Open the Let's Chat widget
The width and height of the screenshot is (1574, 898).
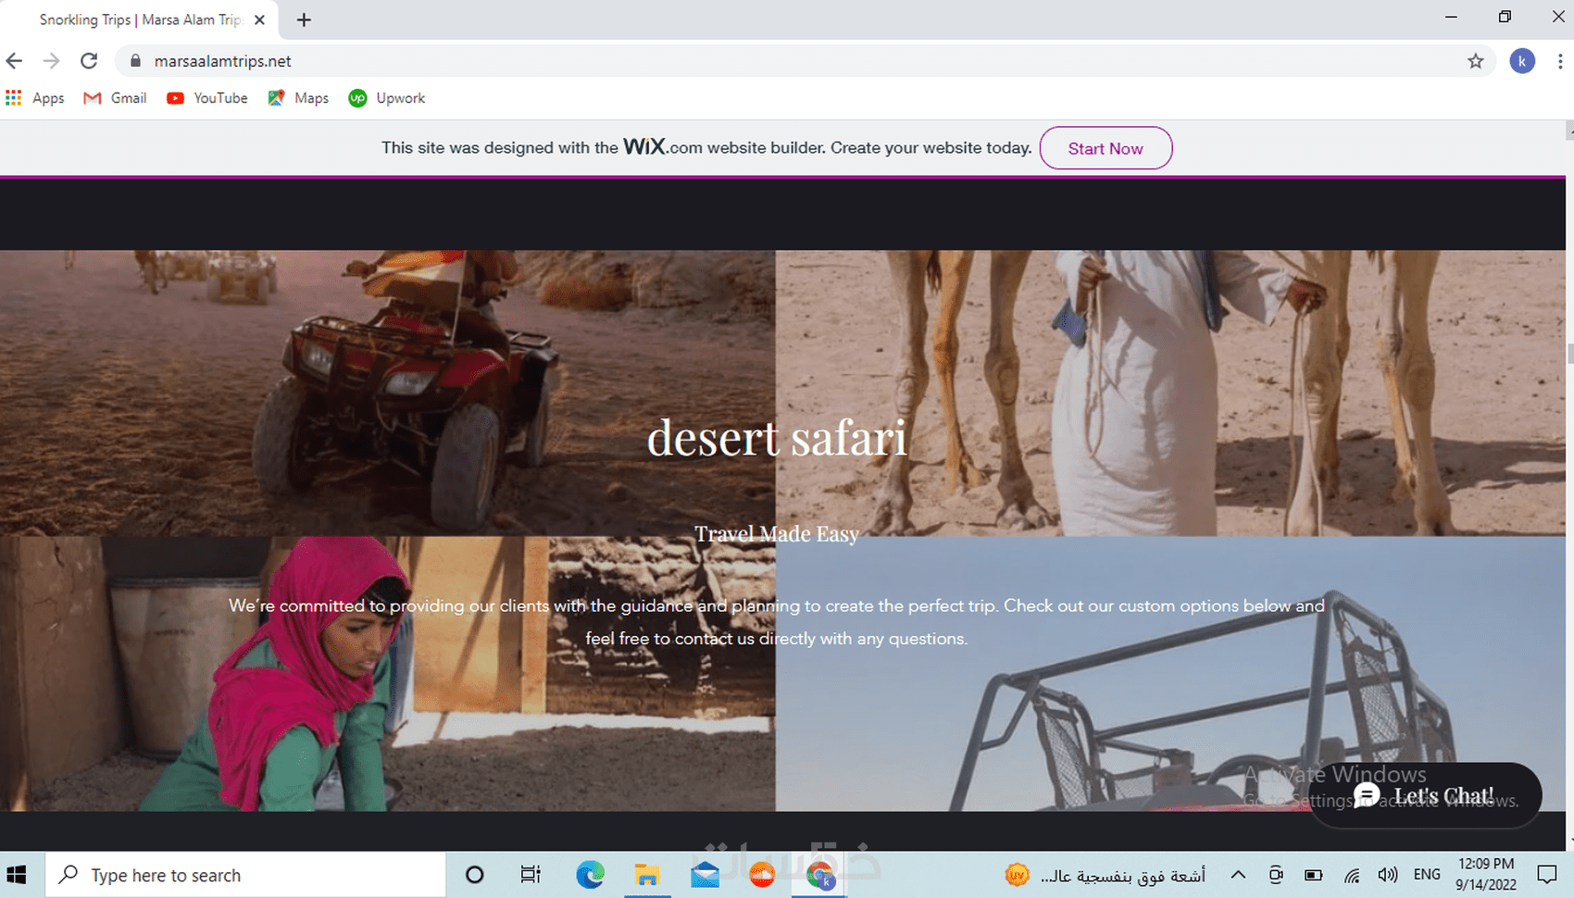tap(1426, 794)
